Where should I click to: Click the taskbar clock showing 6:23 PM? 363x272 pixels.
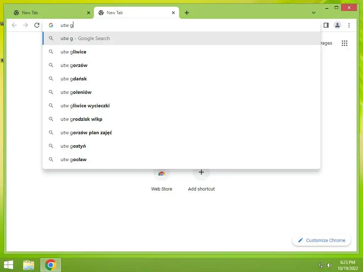pos(347,265)
